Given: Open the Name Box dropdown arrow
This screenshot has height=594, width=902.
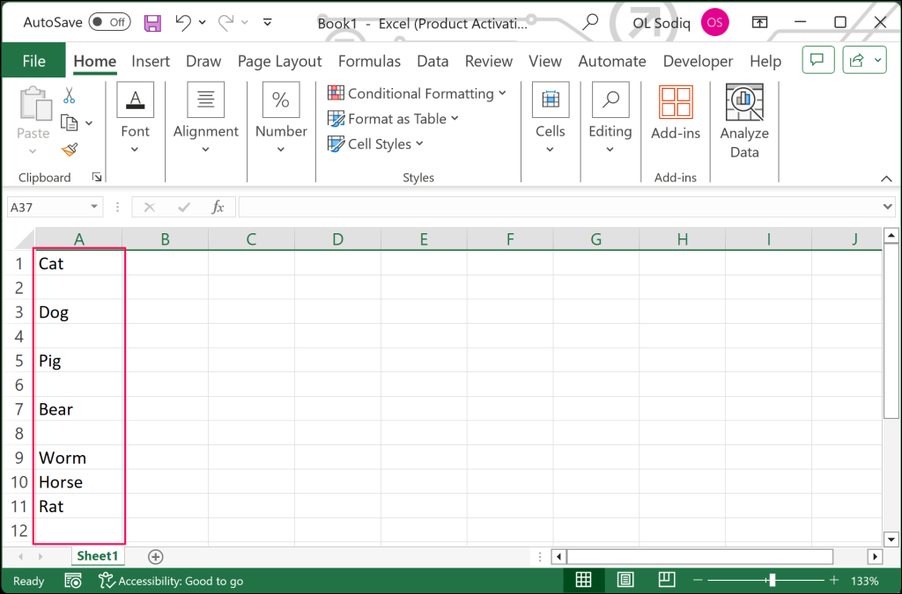Looking at the screenshot, I should pos(95,207).
